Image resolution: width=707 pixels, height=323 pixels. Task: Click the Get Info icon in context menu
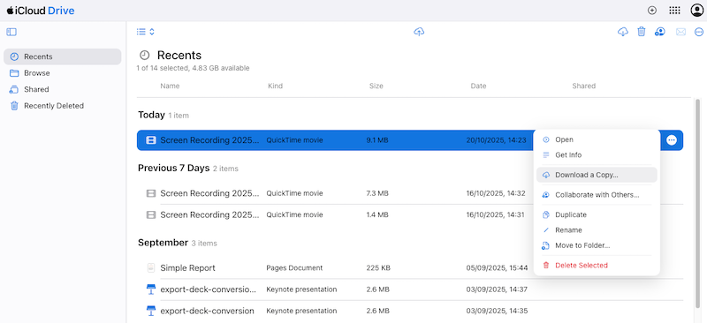tap(546, 155)
